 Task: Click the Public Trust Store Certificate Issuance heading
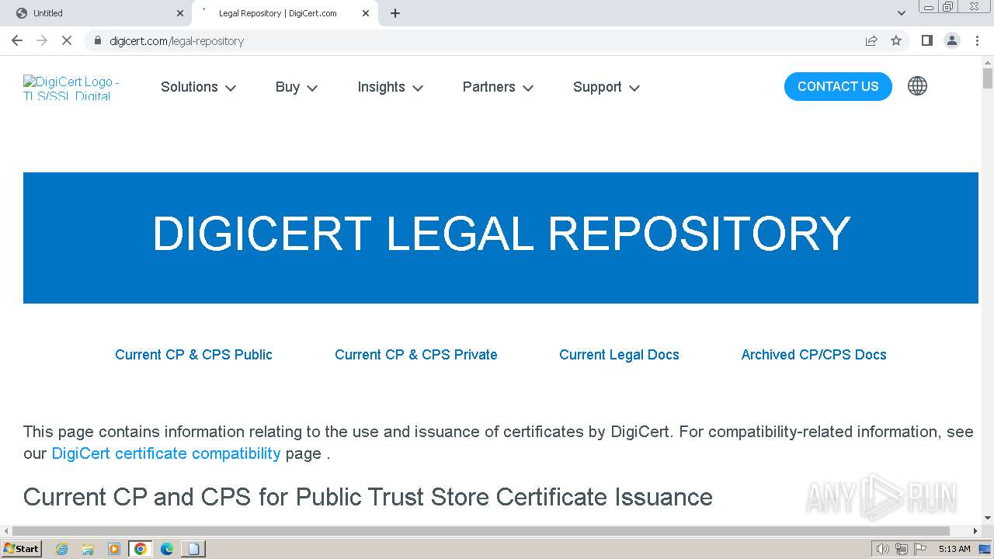(x=368, y=497)
